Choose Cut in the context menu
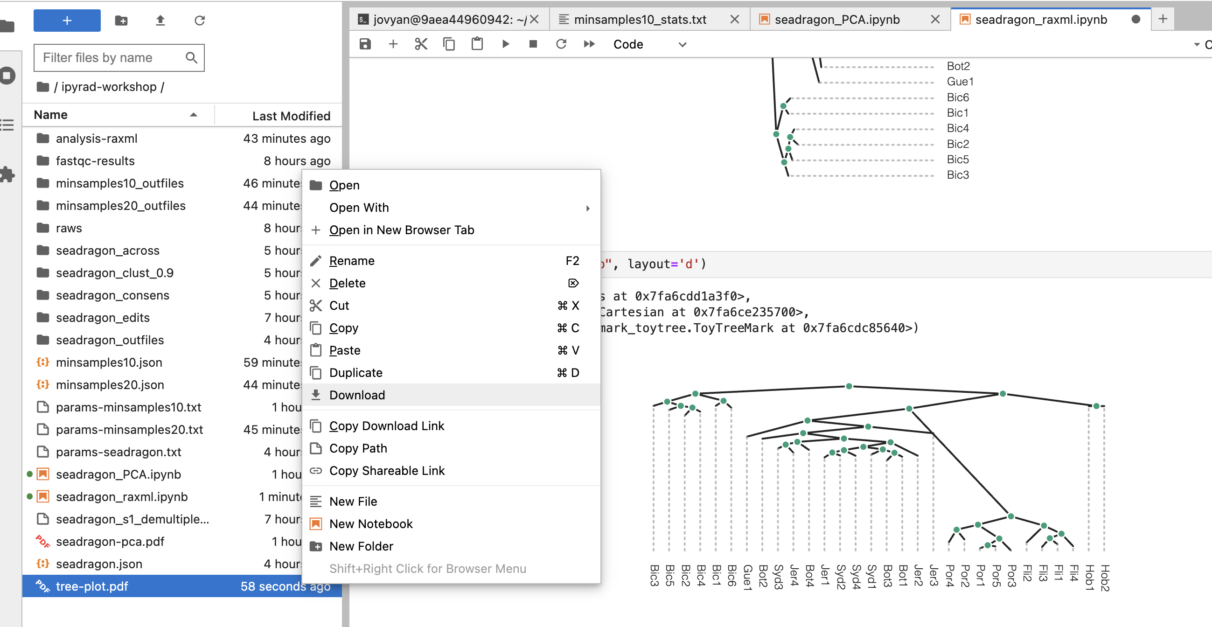Screen dimensions: 1212x627 [x=451, y=306]
